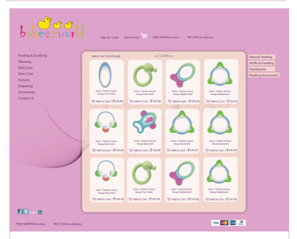
Task: Select the American Express payment icon
Action: [x=233, y=223]
